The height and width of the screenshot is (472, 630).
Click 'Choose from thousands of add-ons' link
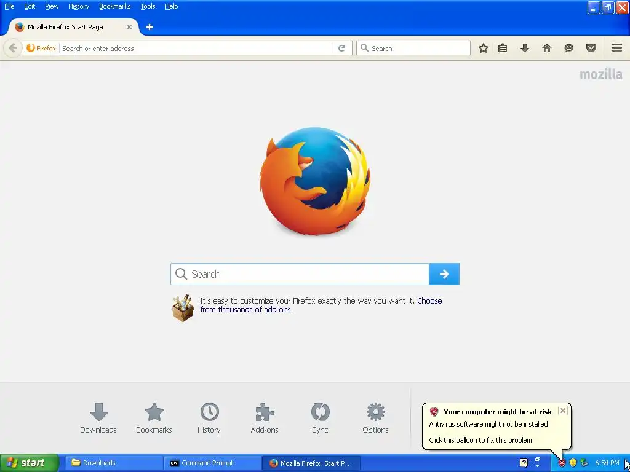tap(321, 305)
